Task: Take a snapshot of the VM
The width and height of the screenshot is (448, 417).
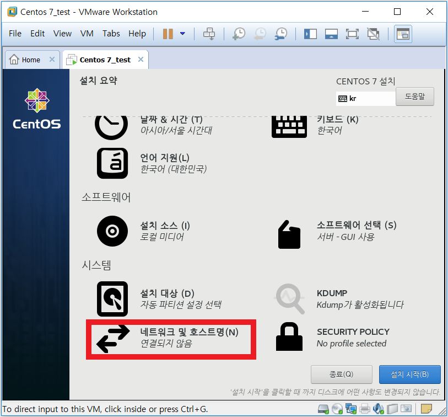Action: (x=239, y=34)
